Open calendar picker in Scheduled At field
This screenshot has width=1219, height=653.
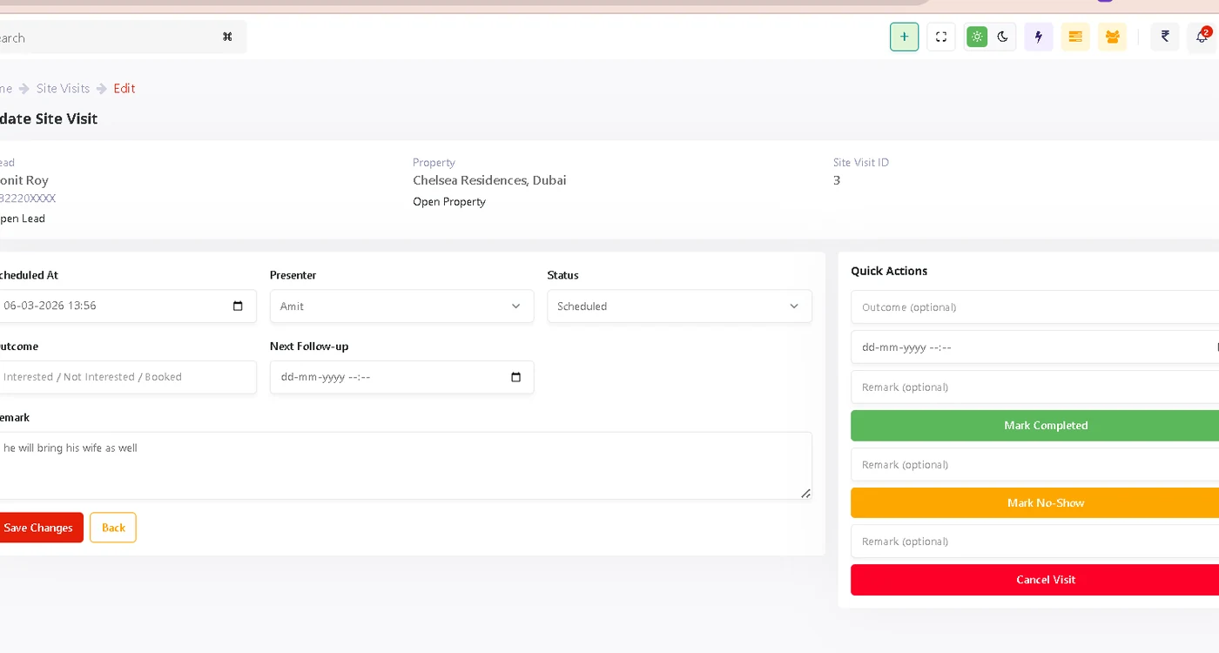[238, 306]
